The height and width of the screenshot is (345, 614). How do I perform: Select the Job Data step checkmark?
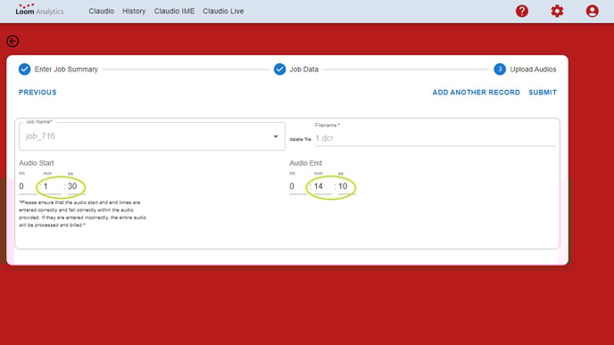[x=279, y=70]
